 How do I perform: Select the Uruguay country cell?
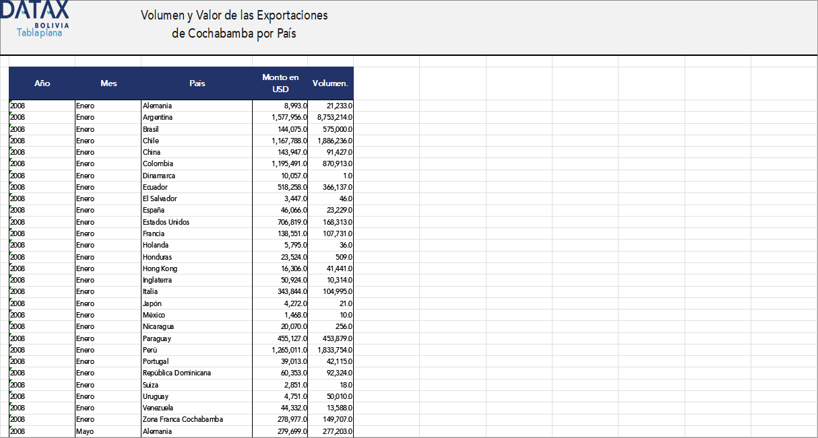pos(197,396)
